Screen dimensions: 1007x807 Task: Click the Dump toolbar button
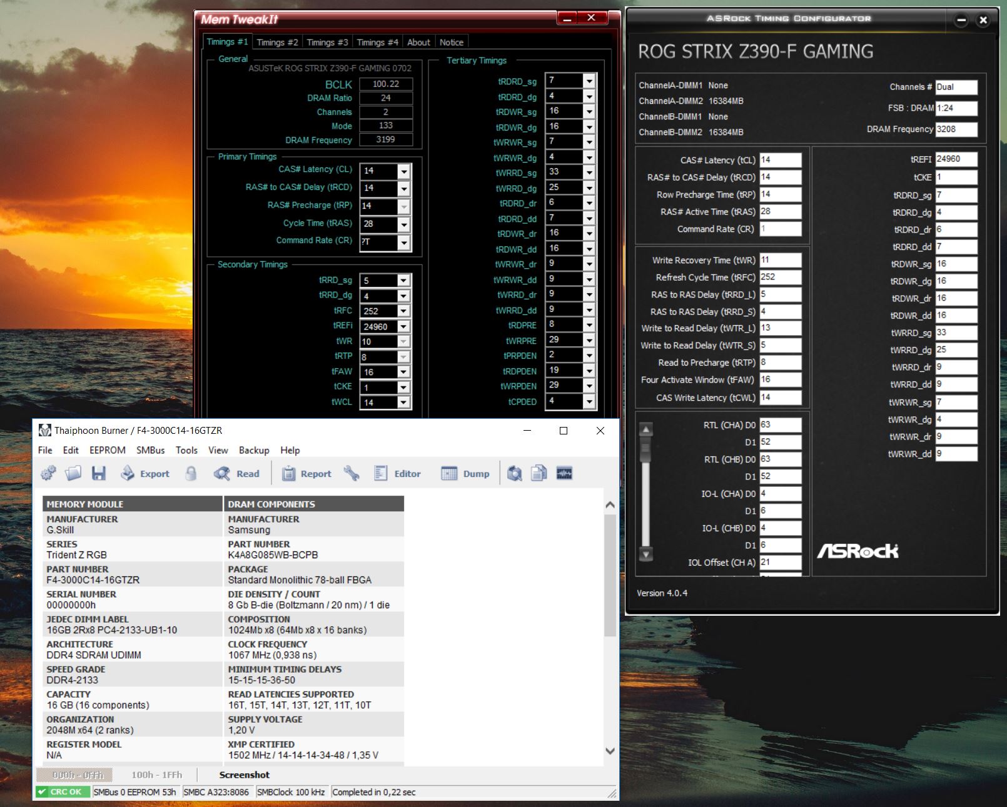[465, 474]
